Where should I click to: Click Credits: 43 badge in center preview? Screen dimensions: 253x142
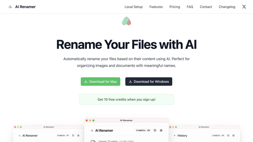143,130
